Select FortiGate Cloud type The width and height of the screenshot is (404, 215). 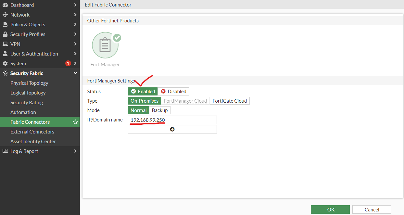[230, 101]
